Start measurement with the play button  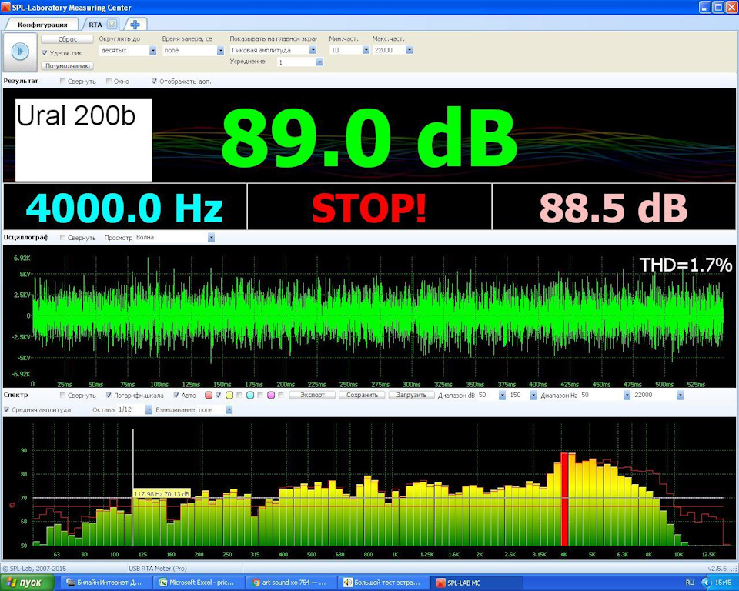[20, 52]
